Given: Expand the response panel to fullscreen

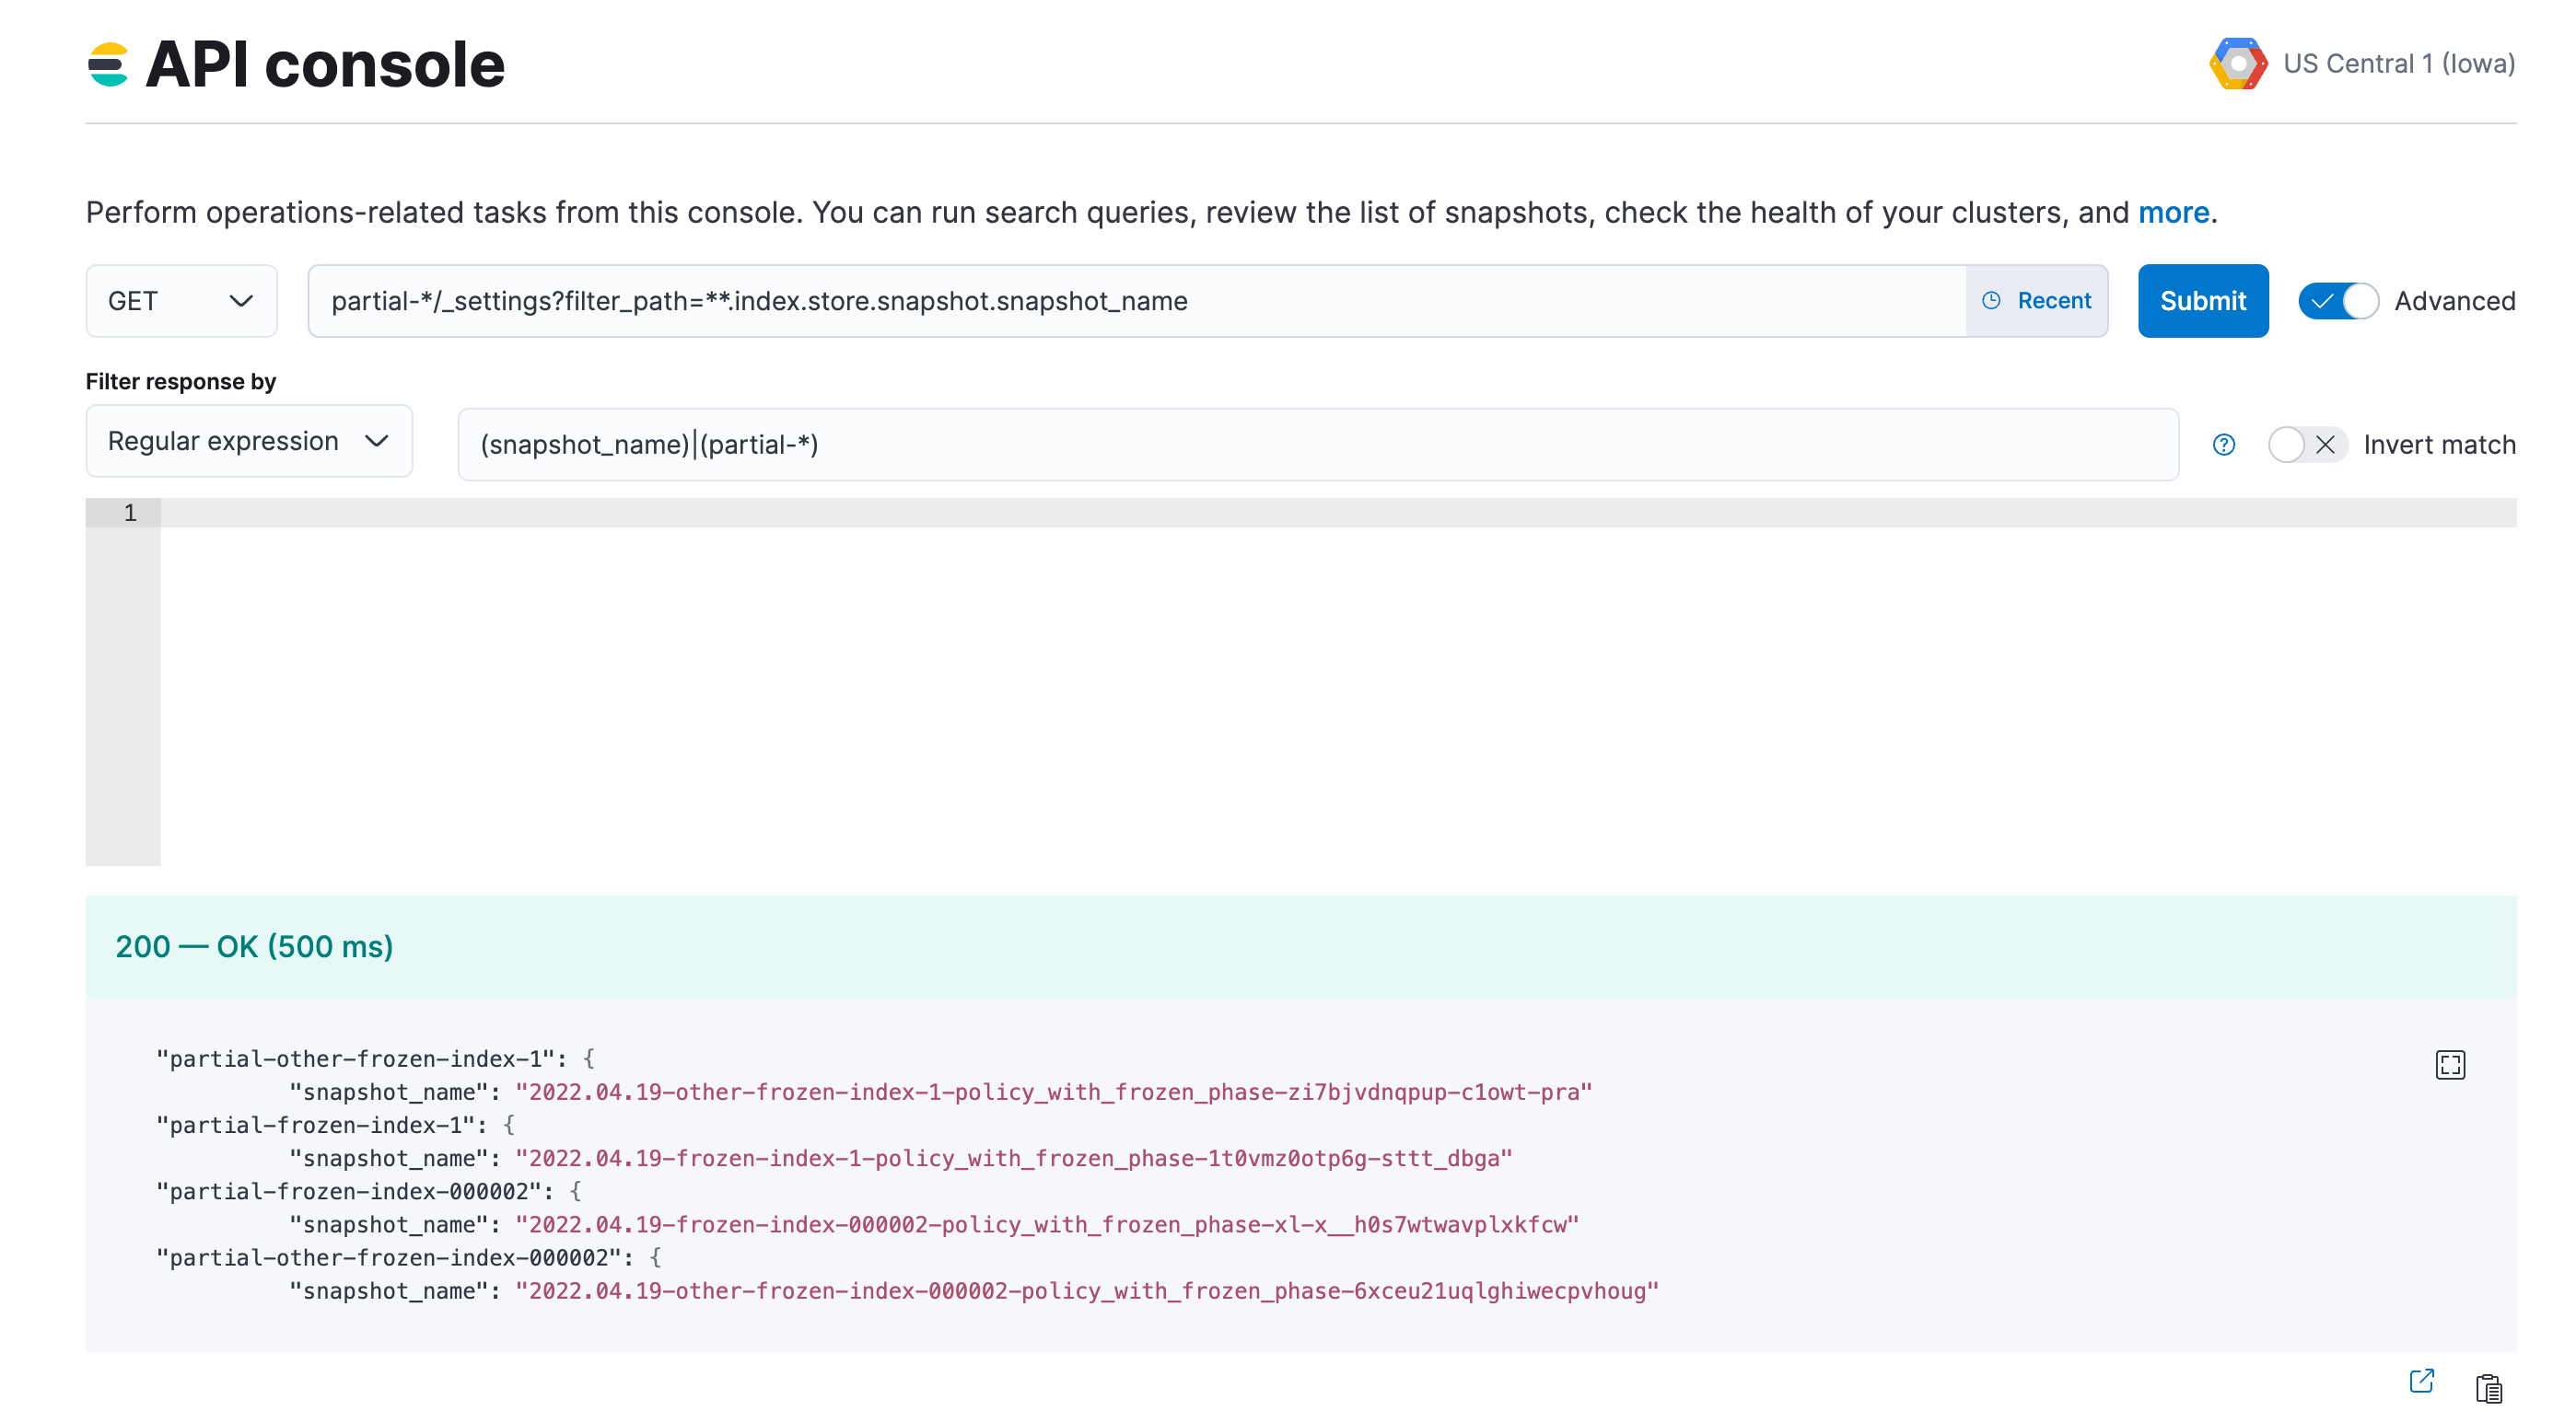Looking at the screenshot, I should (2451, 1064).
